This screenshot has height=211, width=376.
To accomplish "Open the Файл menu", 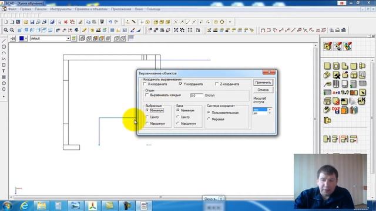I will pos(12,9).
